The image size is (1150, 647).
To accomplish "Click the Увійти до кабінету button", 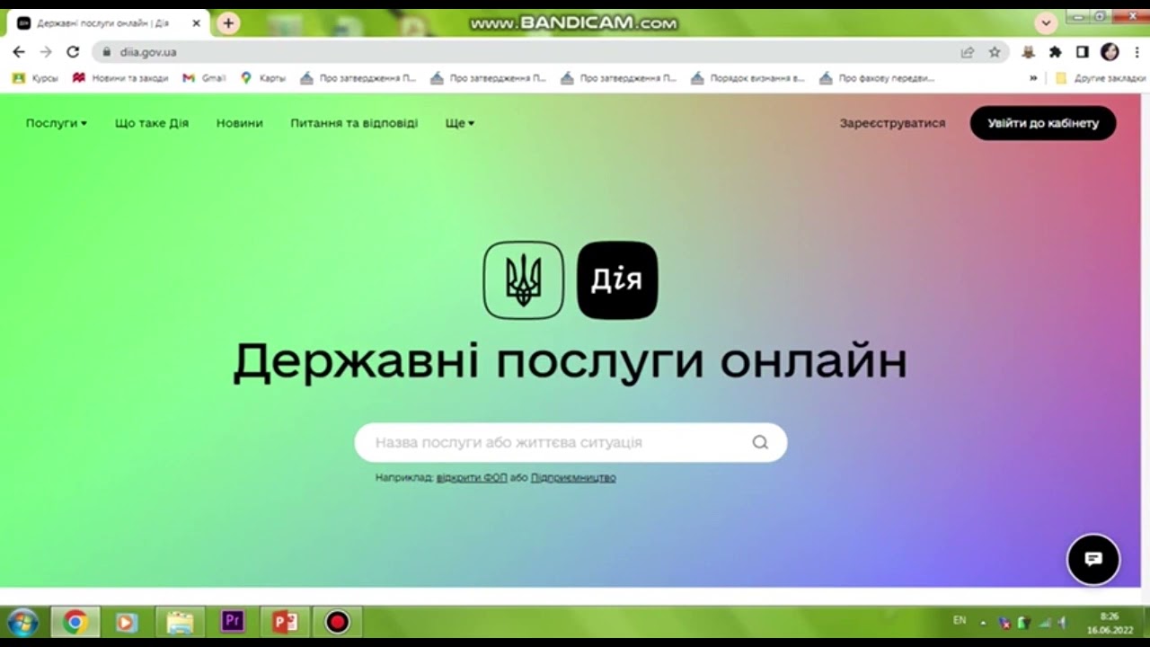I will pos(1043,123).
